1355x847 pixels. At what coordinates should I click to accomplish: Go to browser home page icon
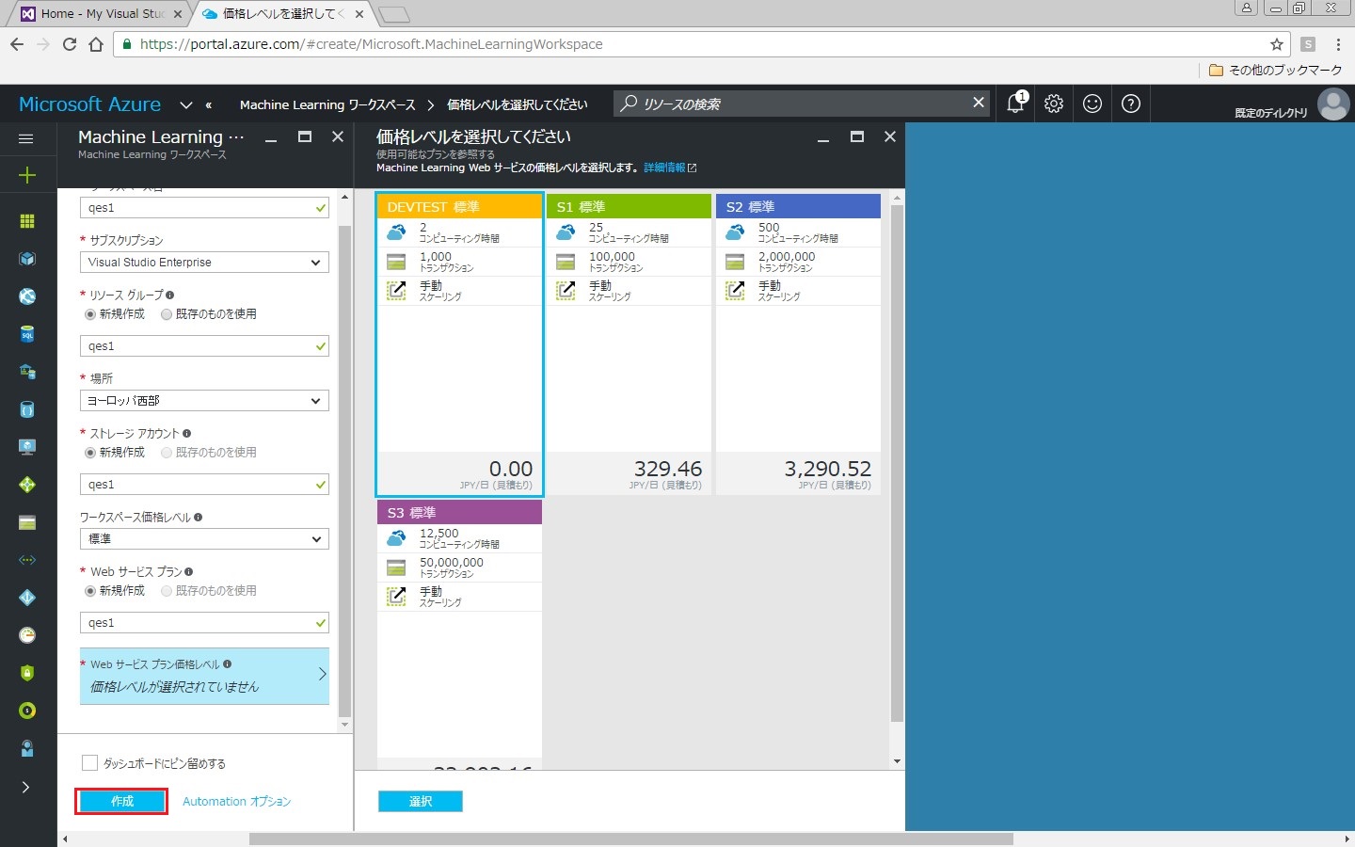pos(96,44)
